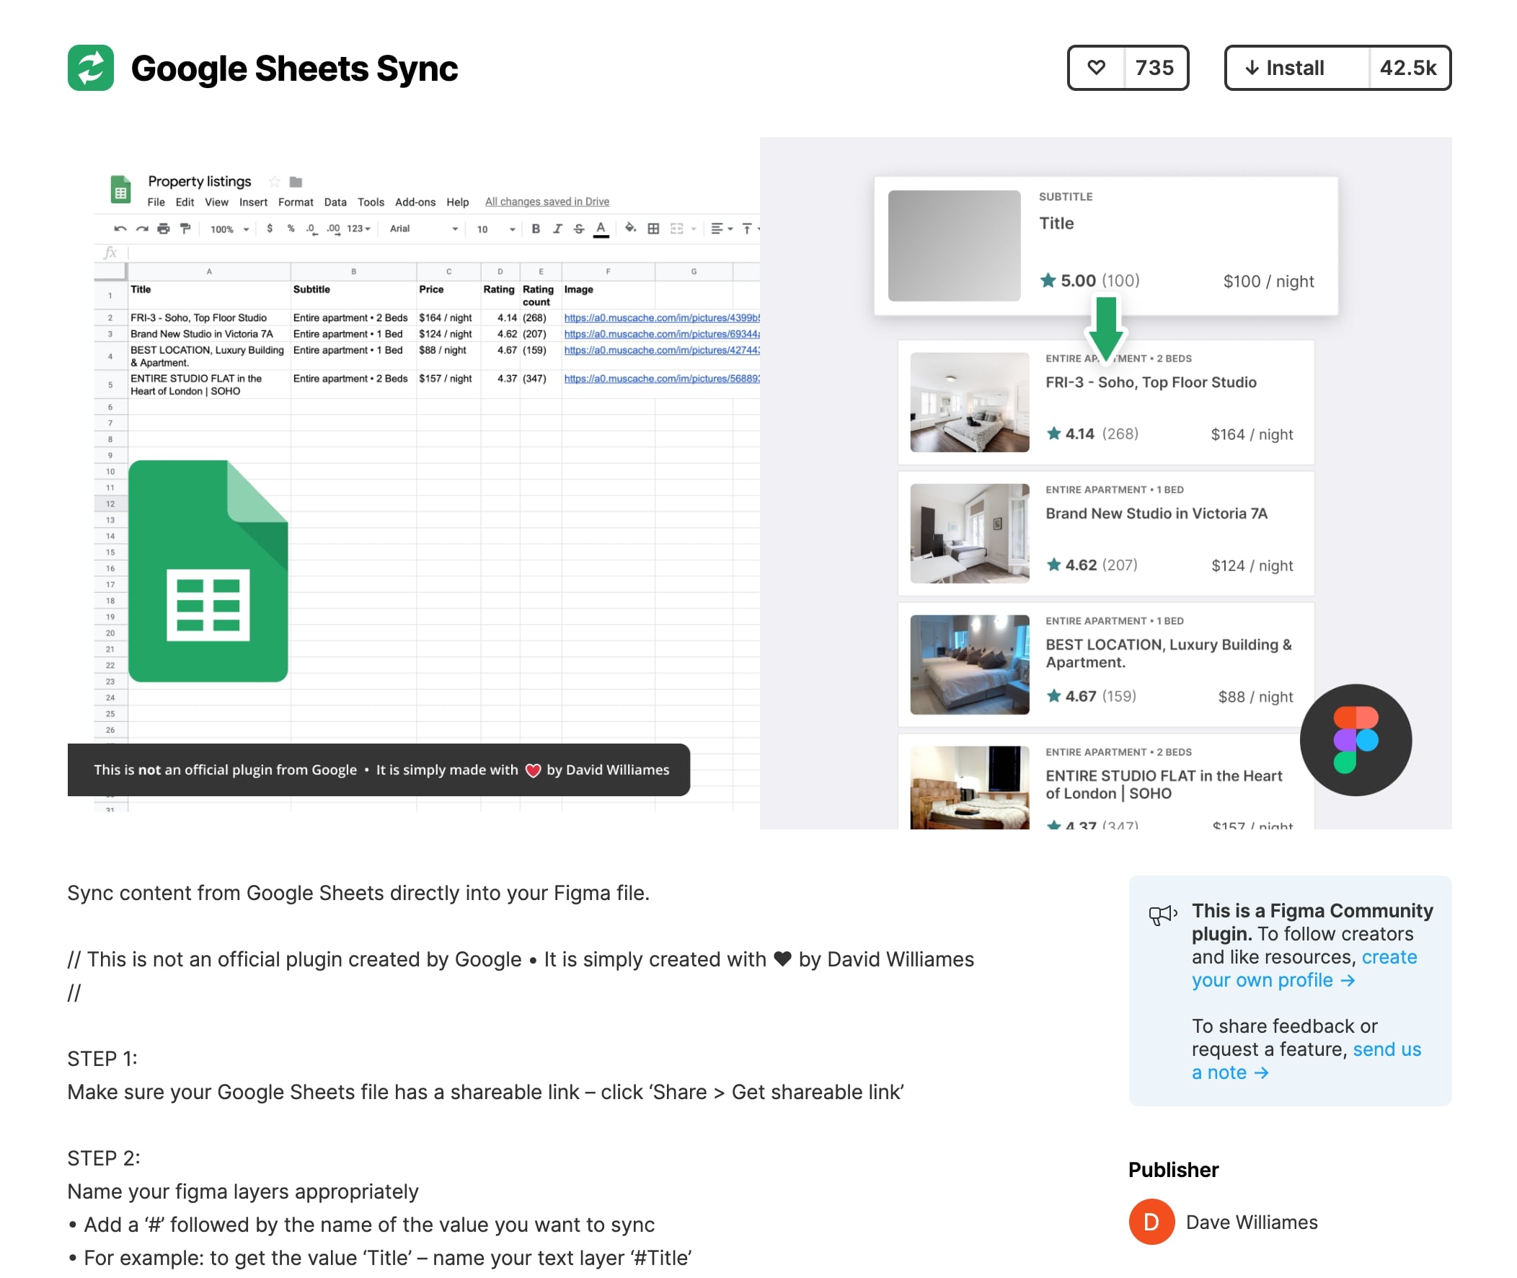Click the Borders icon in Sheets toolbar
Screen dimensions: 1517x1278
pos(653,229)
